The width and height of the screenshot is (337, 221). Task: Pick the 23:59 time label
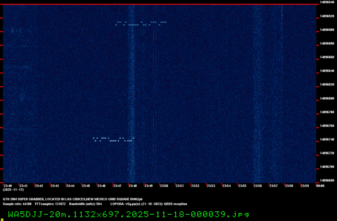pos(305,186)
